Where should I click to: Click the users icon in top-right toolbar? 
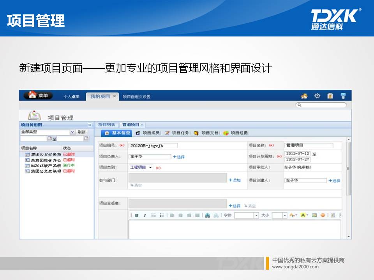(304, 96)
